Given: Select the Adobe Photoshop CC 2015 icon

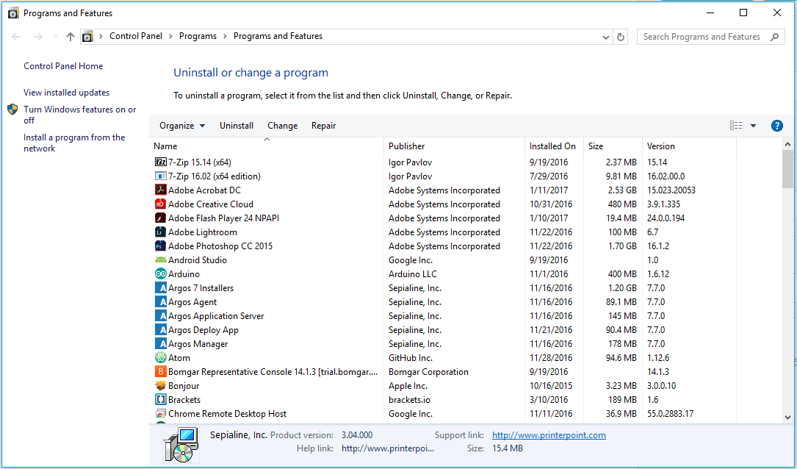Looking at the screenshot, I should [x=160, y=246].
